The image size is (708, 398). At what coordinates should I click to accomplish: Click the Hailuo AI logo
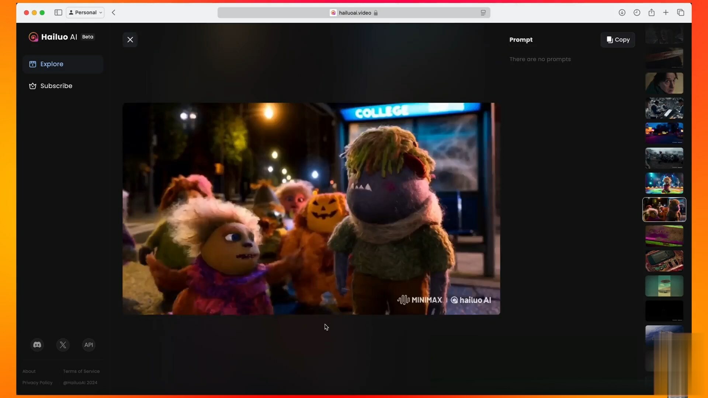coord(53,37)
